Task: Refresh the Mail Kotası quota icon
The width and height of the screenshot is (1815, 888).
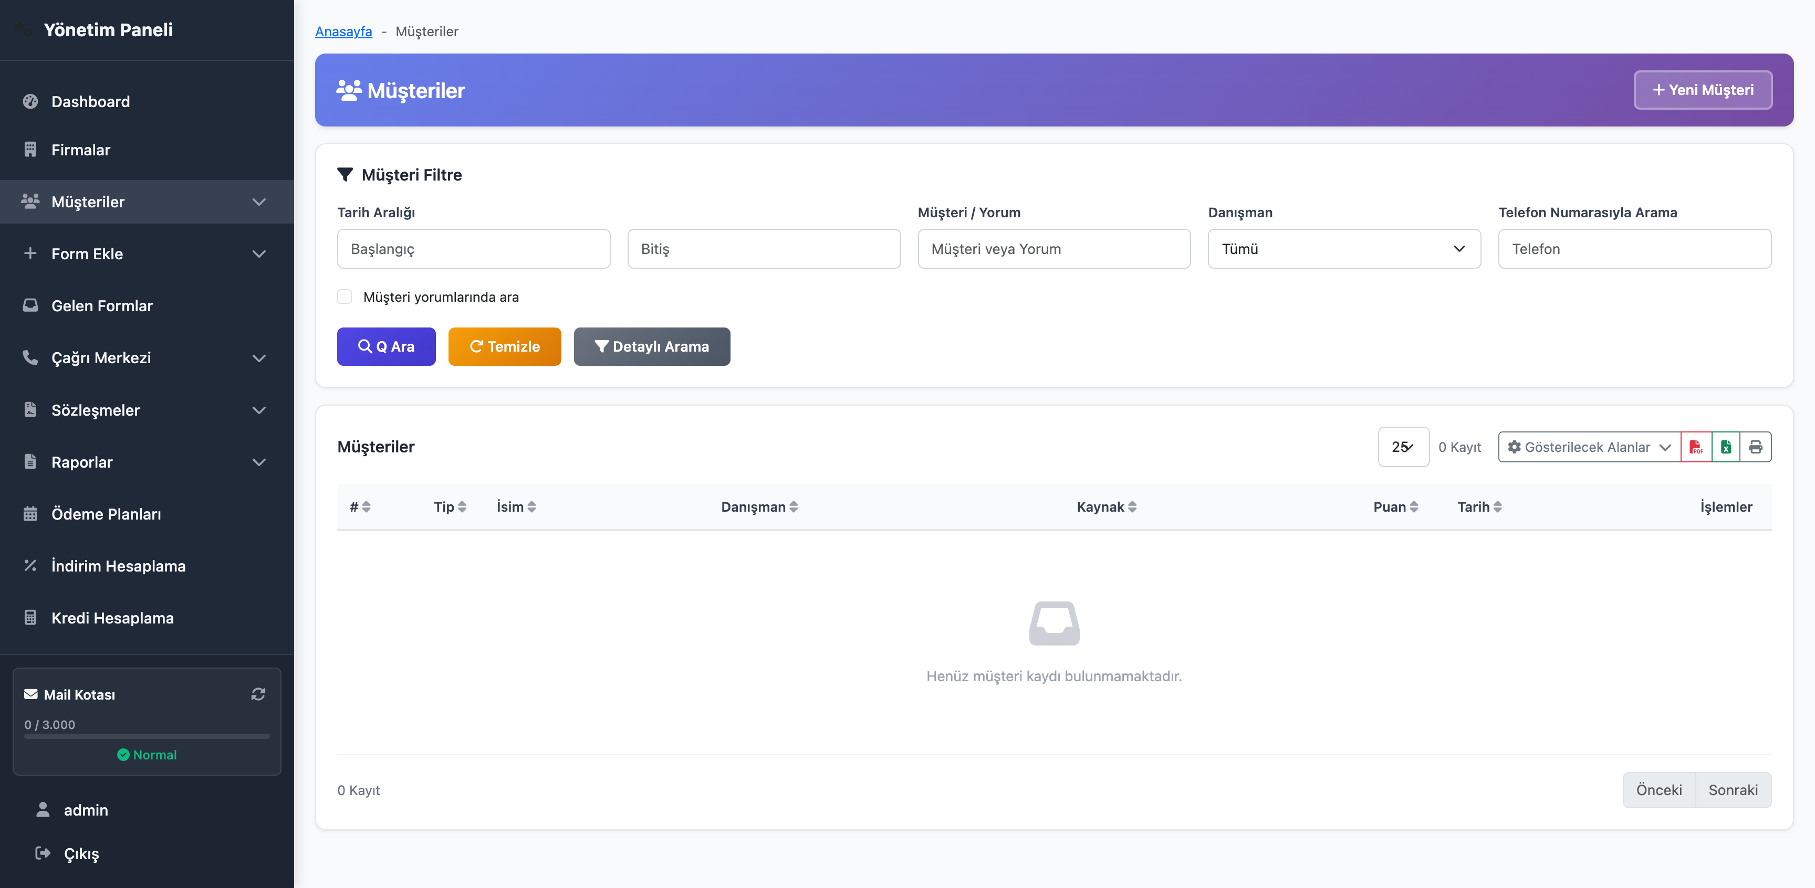Action: coord(258,694)
